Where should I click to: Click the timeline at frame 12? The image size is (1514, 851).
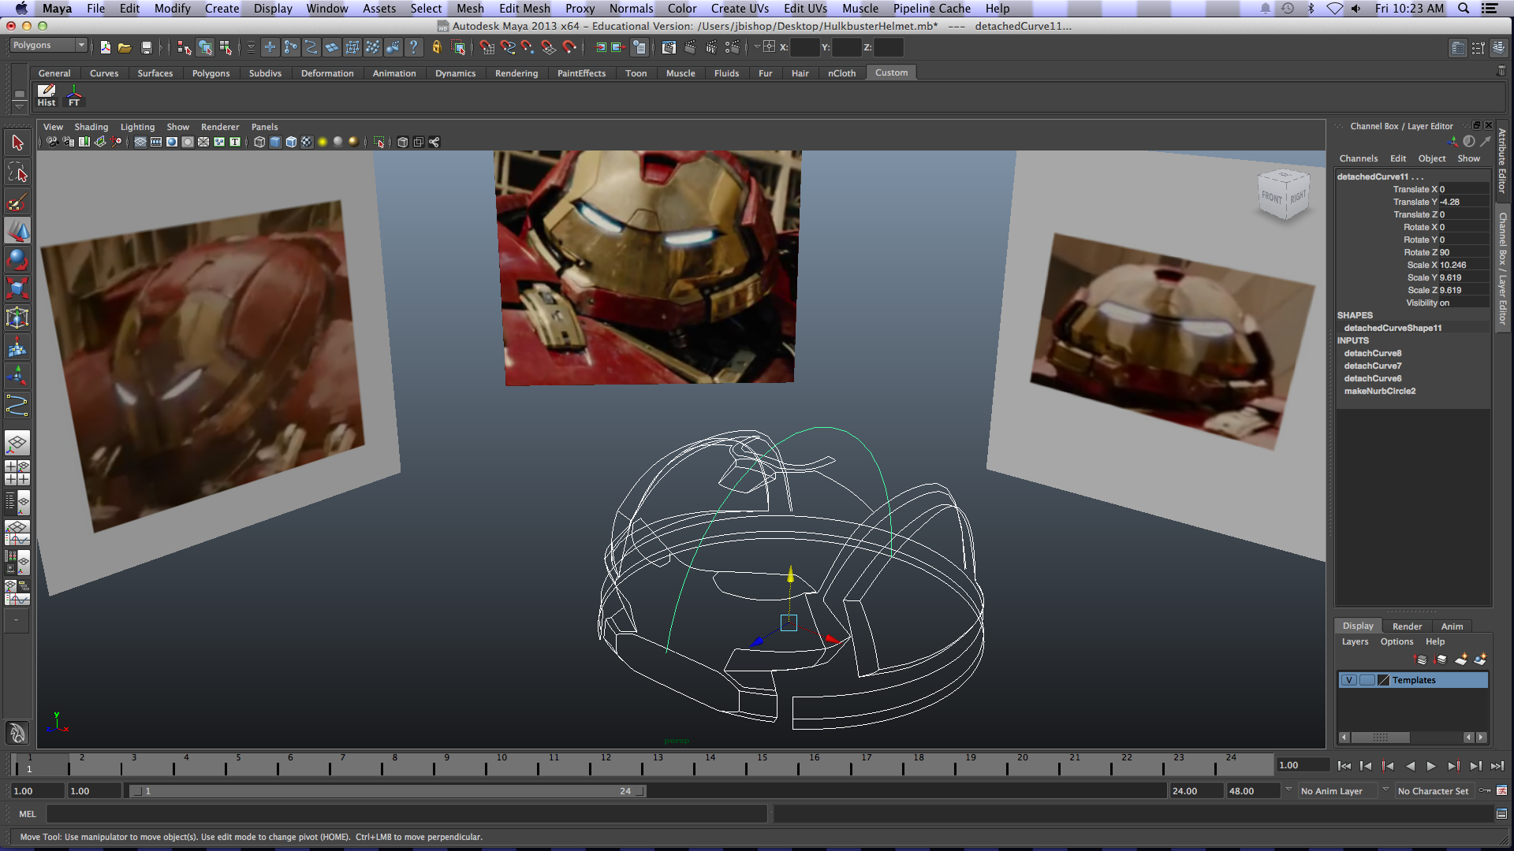(606, 764)
